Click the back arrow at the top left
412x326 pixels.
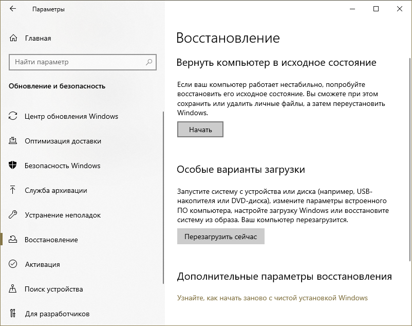[x=12, y=9]
